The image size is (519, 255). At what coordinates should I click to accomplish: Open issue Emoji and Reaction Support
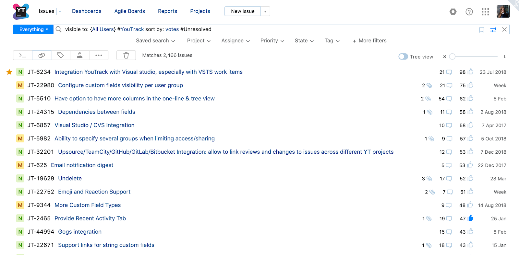[94, 192]
